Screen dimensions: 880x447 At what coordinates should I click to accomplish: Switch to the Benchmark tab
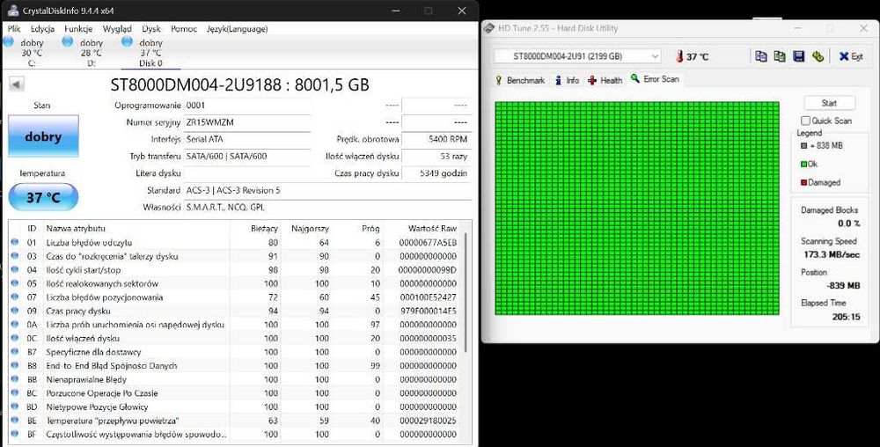pos(520,80)
